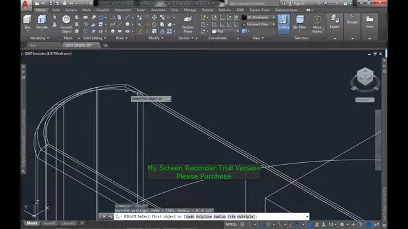
Task: Switch to the Model layout tab
Action: coord(32,223)
